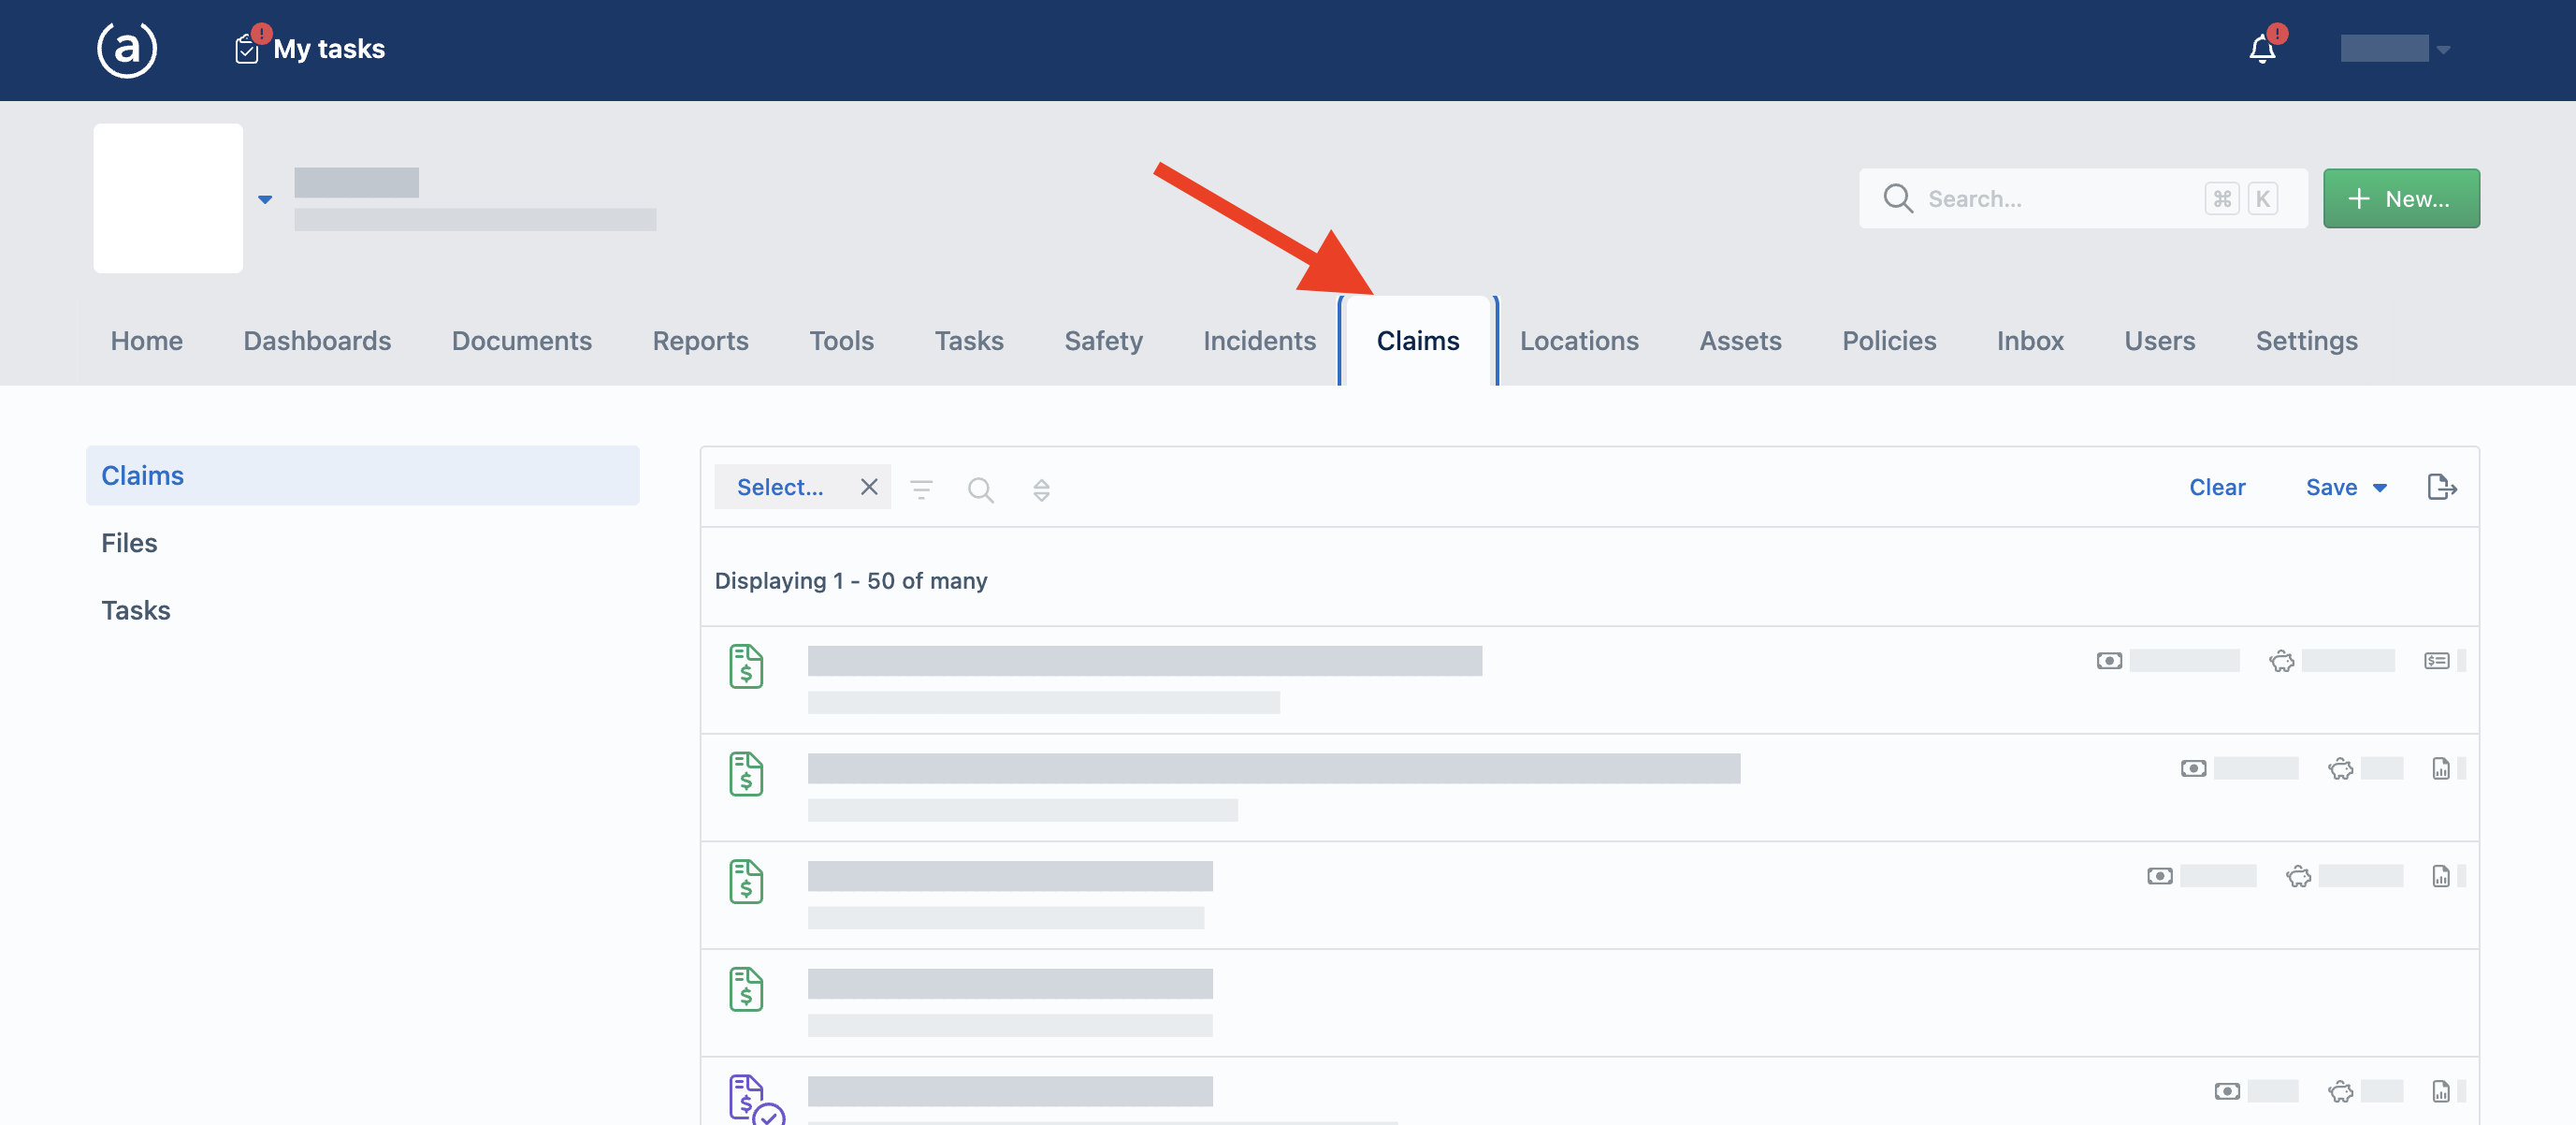
Task: Expand the user account dropdown arrow
Action: (2443, 49)
